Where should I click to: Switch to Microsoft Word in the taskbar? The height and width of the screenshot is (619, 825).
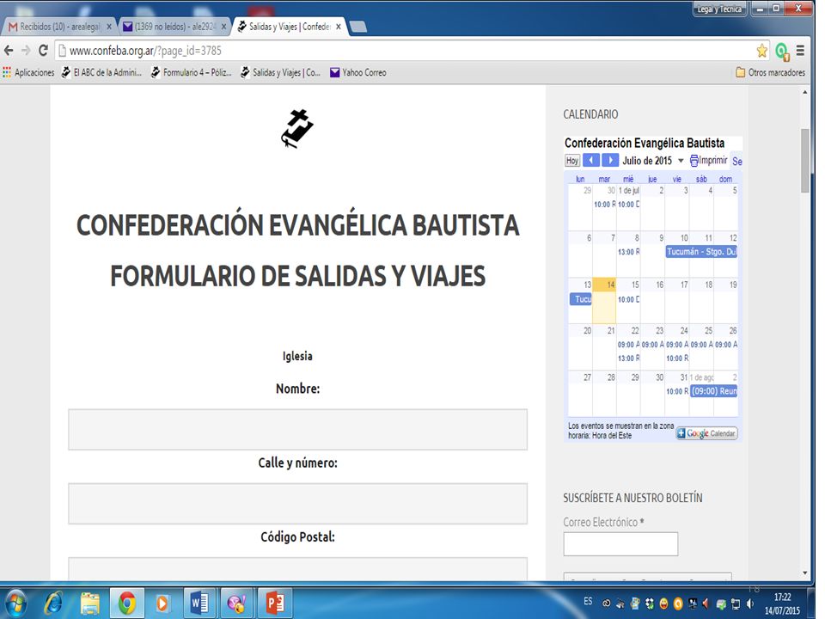[x=199, y=604]
